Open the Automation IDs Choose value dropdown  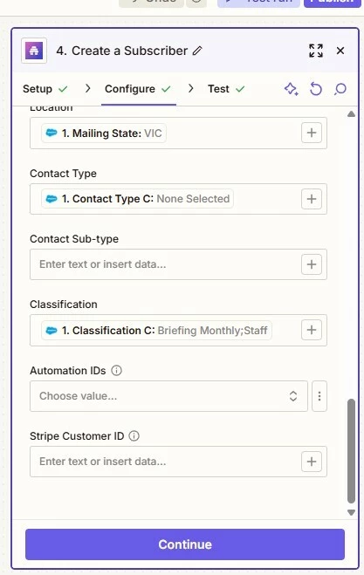[168, 396]
